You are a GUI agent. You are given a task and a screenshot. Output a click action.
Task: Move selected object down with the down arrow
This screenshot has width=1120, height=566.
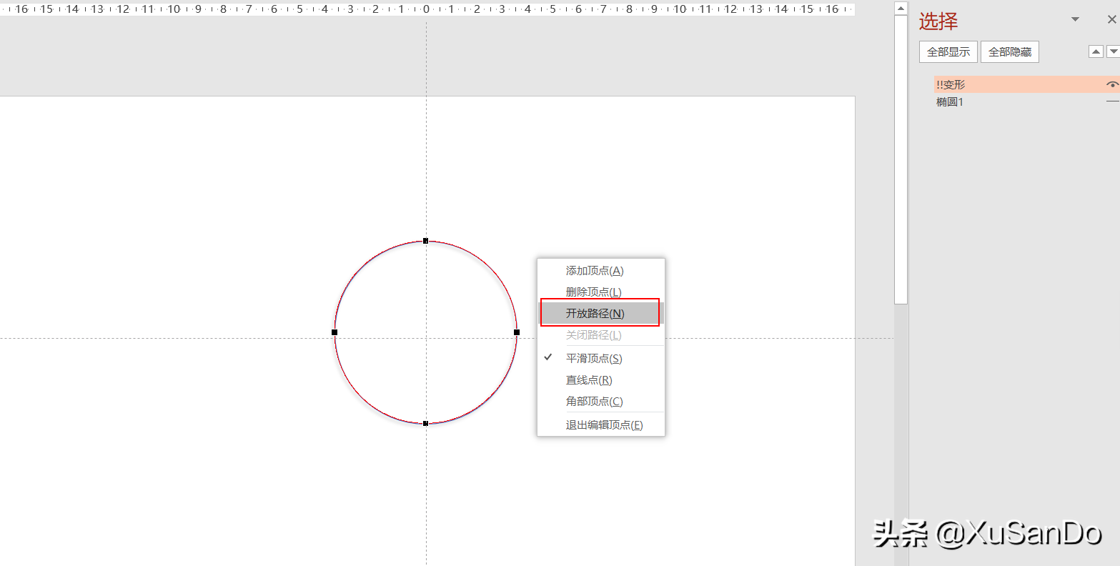pos(1113,51)
